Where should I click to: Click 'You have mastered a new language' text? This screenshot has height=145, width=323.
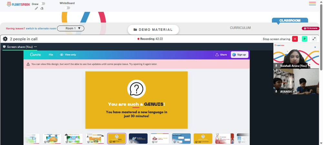136,114
